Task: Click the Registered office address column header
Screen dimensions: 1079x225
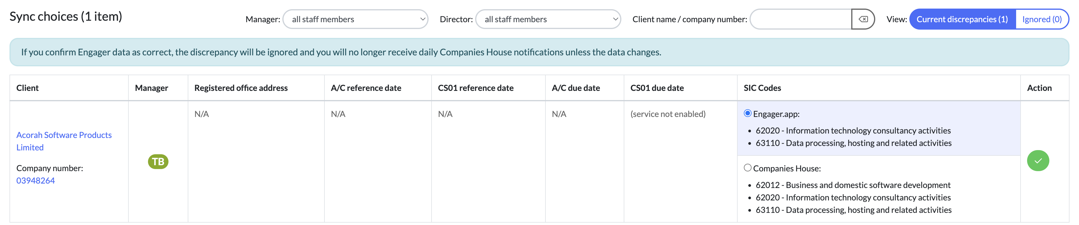Action: tap(241, 88)
